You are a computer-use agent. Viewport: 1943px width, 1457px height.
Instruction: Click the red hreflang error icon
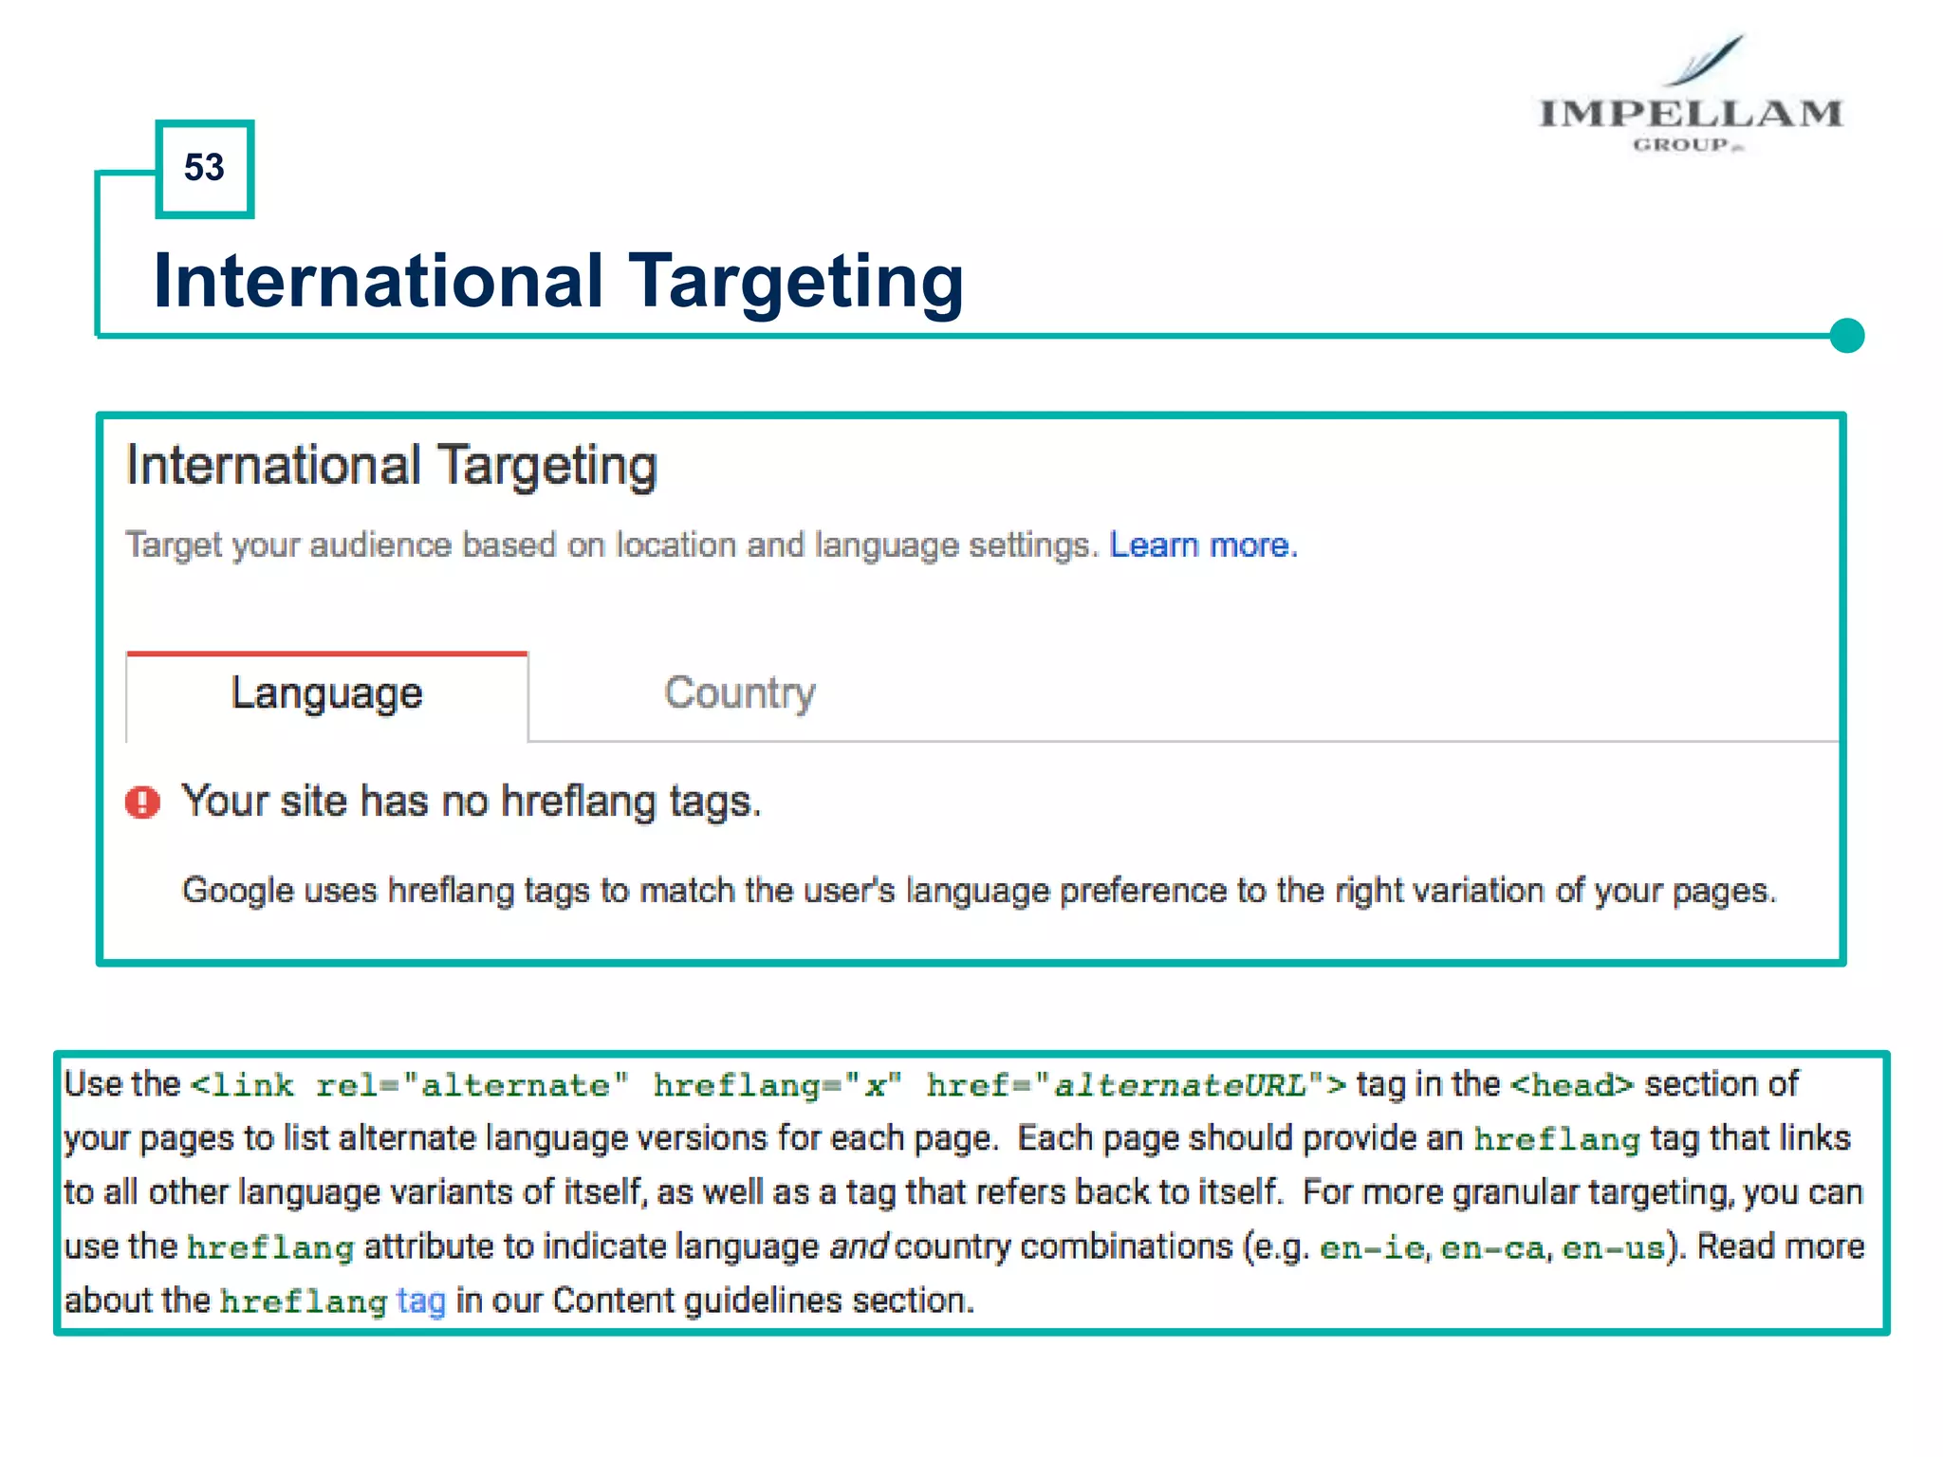[143, 802]
